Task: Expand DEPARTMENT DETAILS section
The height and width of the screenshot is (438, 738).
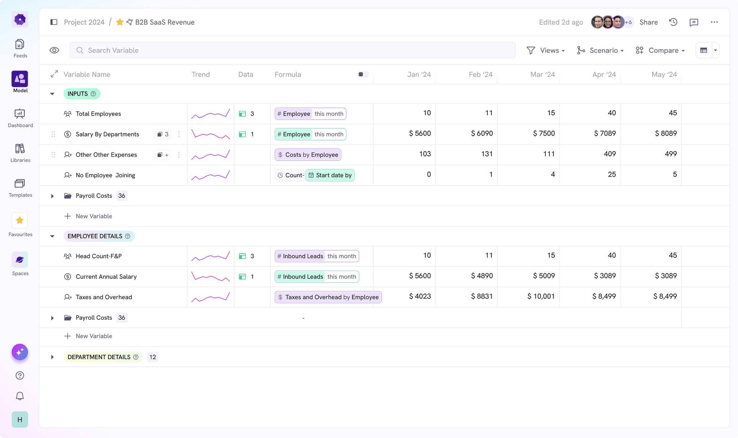Action: (x=52, y=357)
